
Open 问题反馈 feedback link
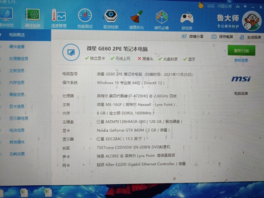pyautogui.click(x=224, y=7)
